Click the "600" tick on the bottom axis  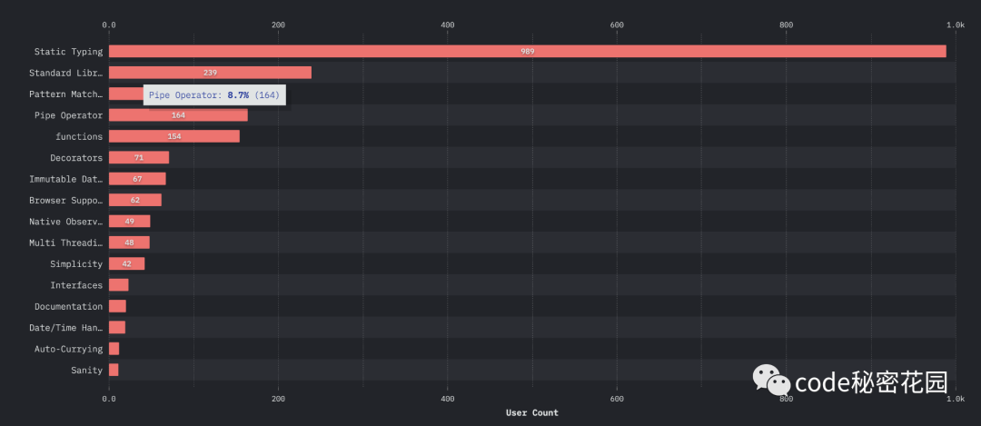pos(617,399)
